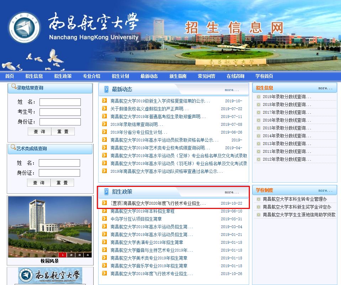The height and width of the screenshot is (285, 341).
Task: Open 南昌航空大学2019级新生入学资格复查结果的公示 article
Action: pos(160,101)
